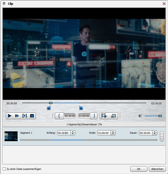Click the Segment 1 range bar

tap(89, 140)
